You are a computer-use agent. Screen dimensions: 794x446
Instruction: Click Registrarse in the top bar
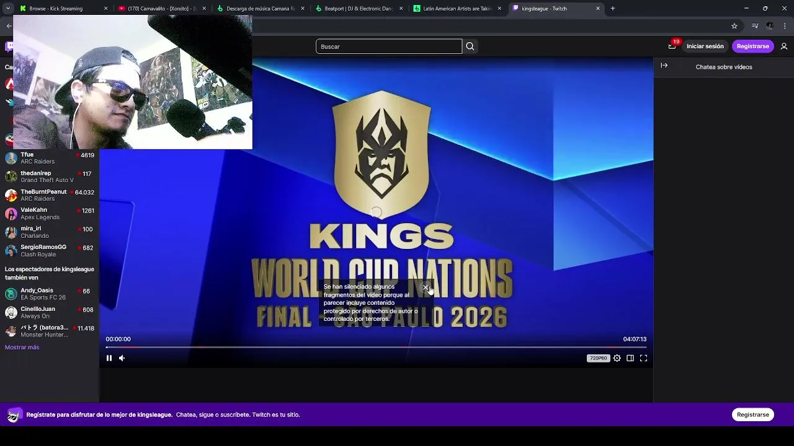tap(752, 46)
